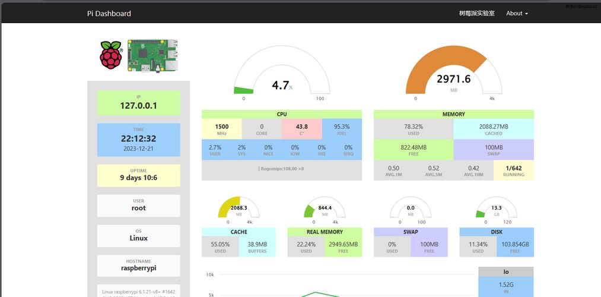Click the 树莓派实验室 navbar link
Screen dimensions: 601x297
pyautogui.click(x=477, y=14)
